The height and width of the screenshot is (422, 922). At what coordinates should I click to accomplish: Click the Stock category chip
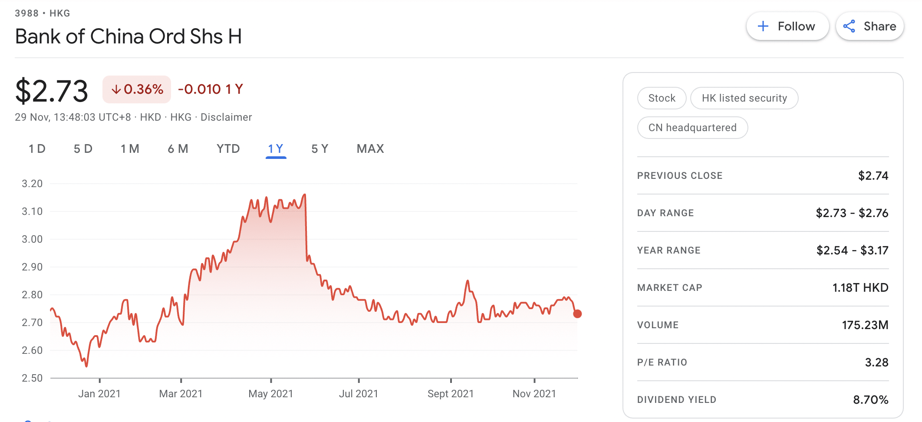point(662,98)
